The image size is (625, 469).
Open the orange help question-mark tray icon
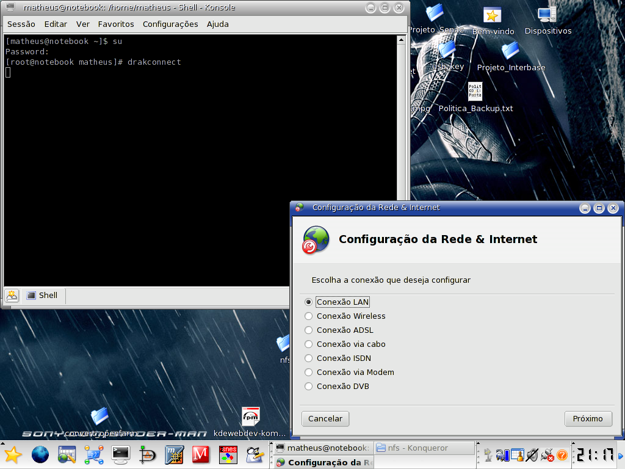tap(562, 454)
